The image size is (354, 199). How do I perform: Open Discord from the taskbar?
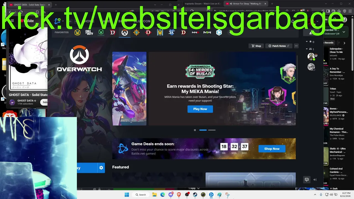171,195
